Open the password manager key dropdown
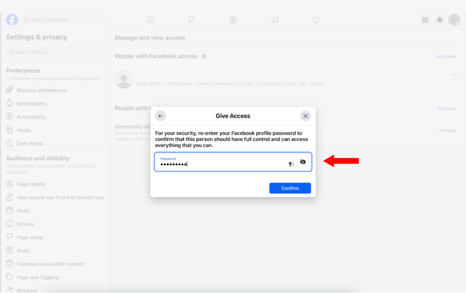Screen dimensions: 466x293 point(291,164)
